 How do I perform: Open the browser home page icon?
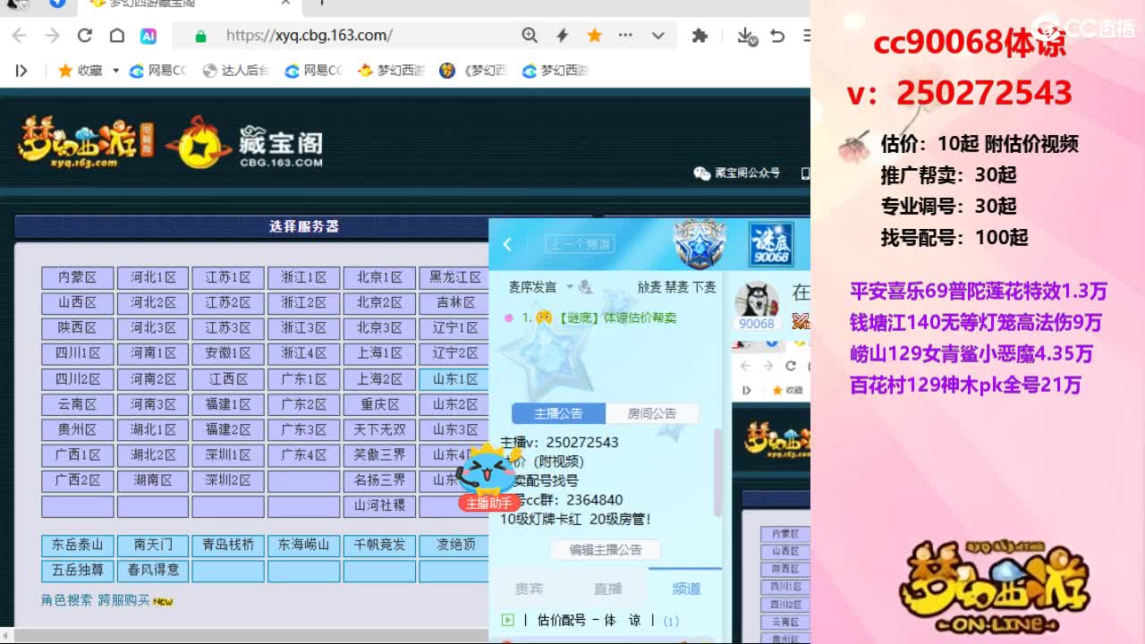pyautogui.click(x=117, y=36)
